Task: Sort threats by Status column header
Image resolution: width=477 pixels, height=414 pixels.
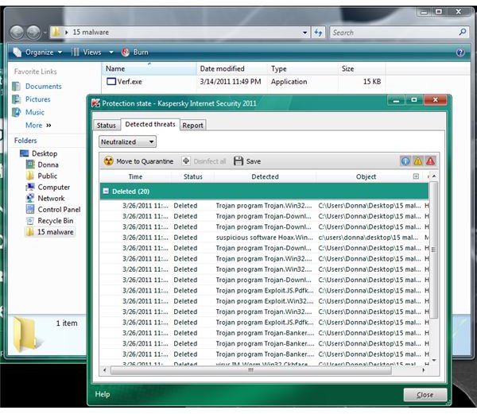Action: [x=193, y=176]
